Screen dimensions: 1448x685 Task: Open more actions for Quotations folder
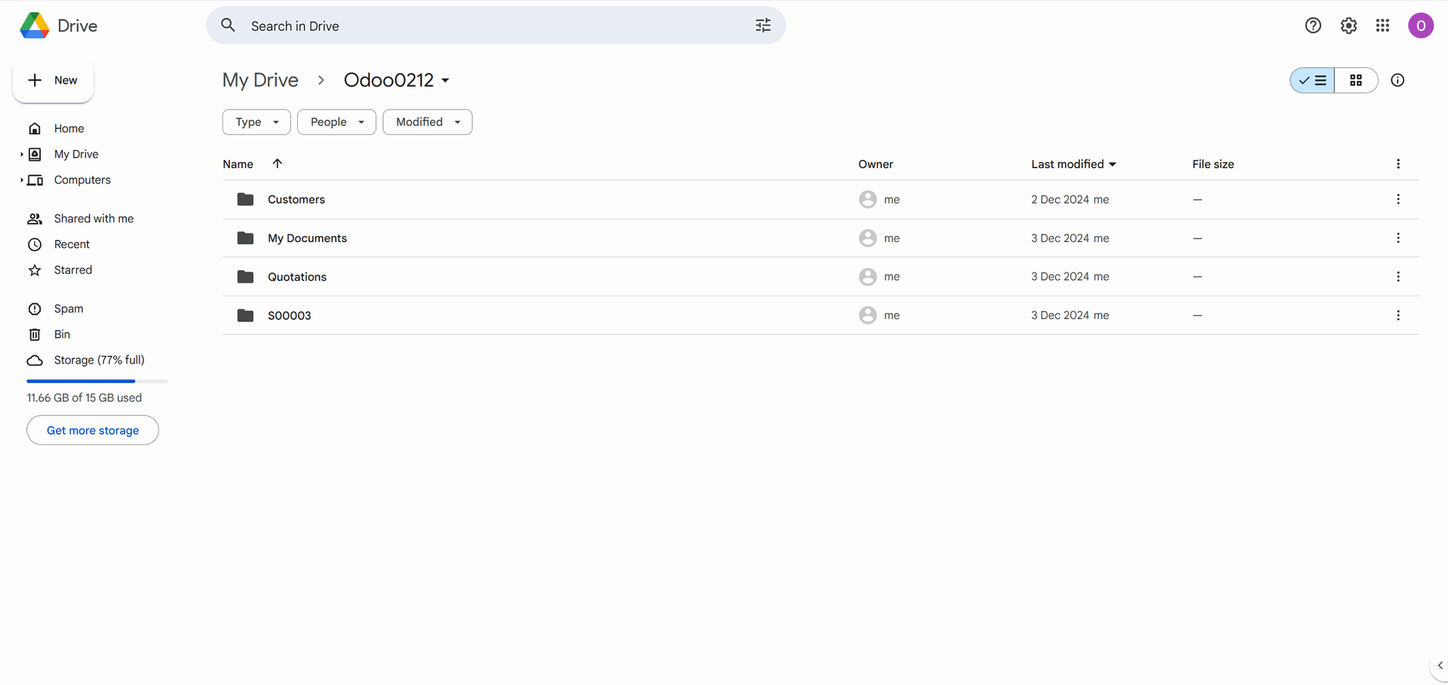pyautogui.click(x=1398, y=277)
